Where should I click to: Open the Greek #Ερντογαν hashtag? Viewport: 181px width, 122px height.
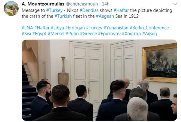tap(109, 34)
